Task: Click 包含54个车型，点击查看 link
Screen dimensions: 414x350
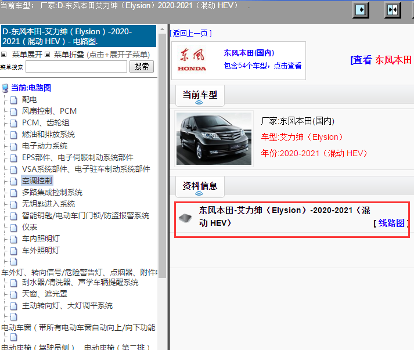Action: point(262,66)
